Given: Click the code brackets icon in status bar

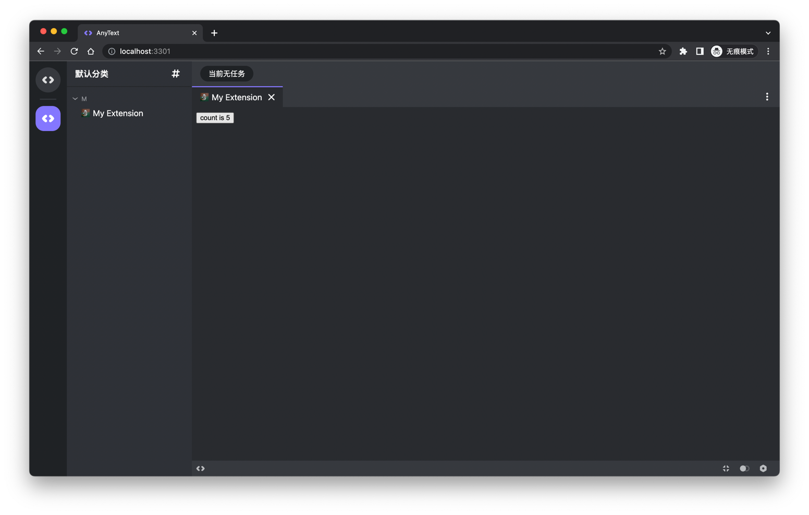Looking at the screenshot, I should tap(201, 469).
